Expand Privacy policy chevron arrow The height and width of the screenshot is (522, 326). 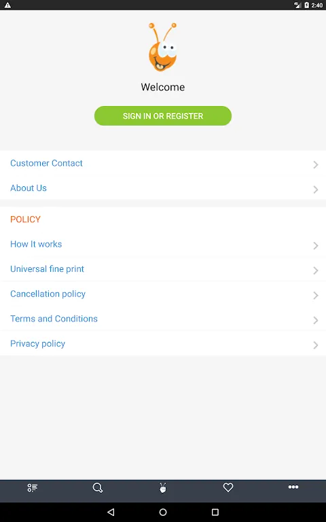point(315,345)
